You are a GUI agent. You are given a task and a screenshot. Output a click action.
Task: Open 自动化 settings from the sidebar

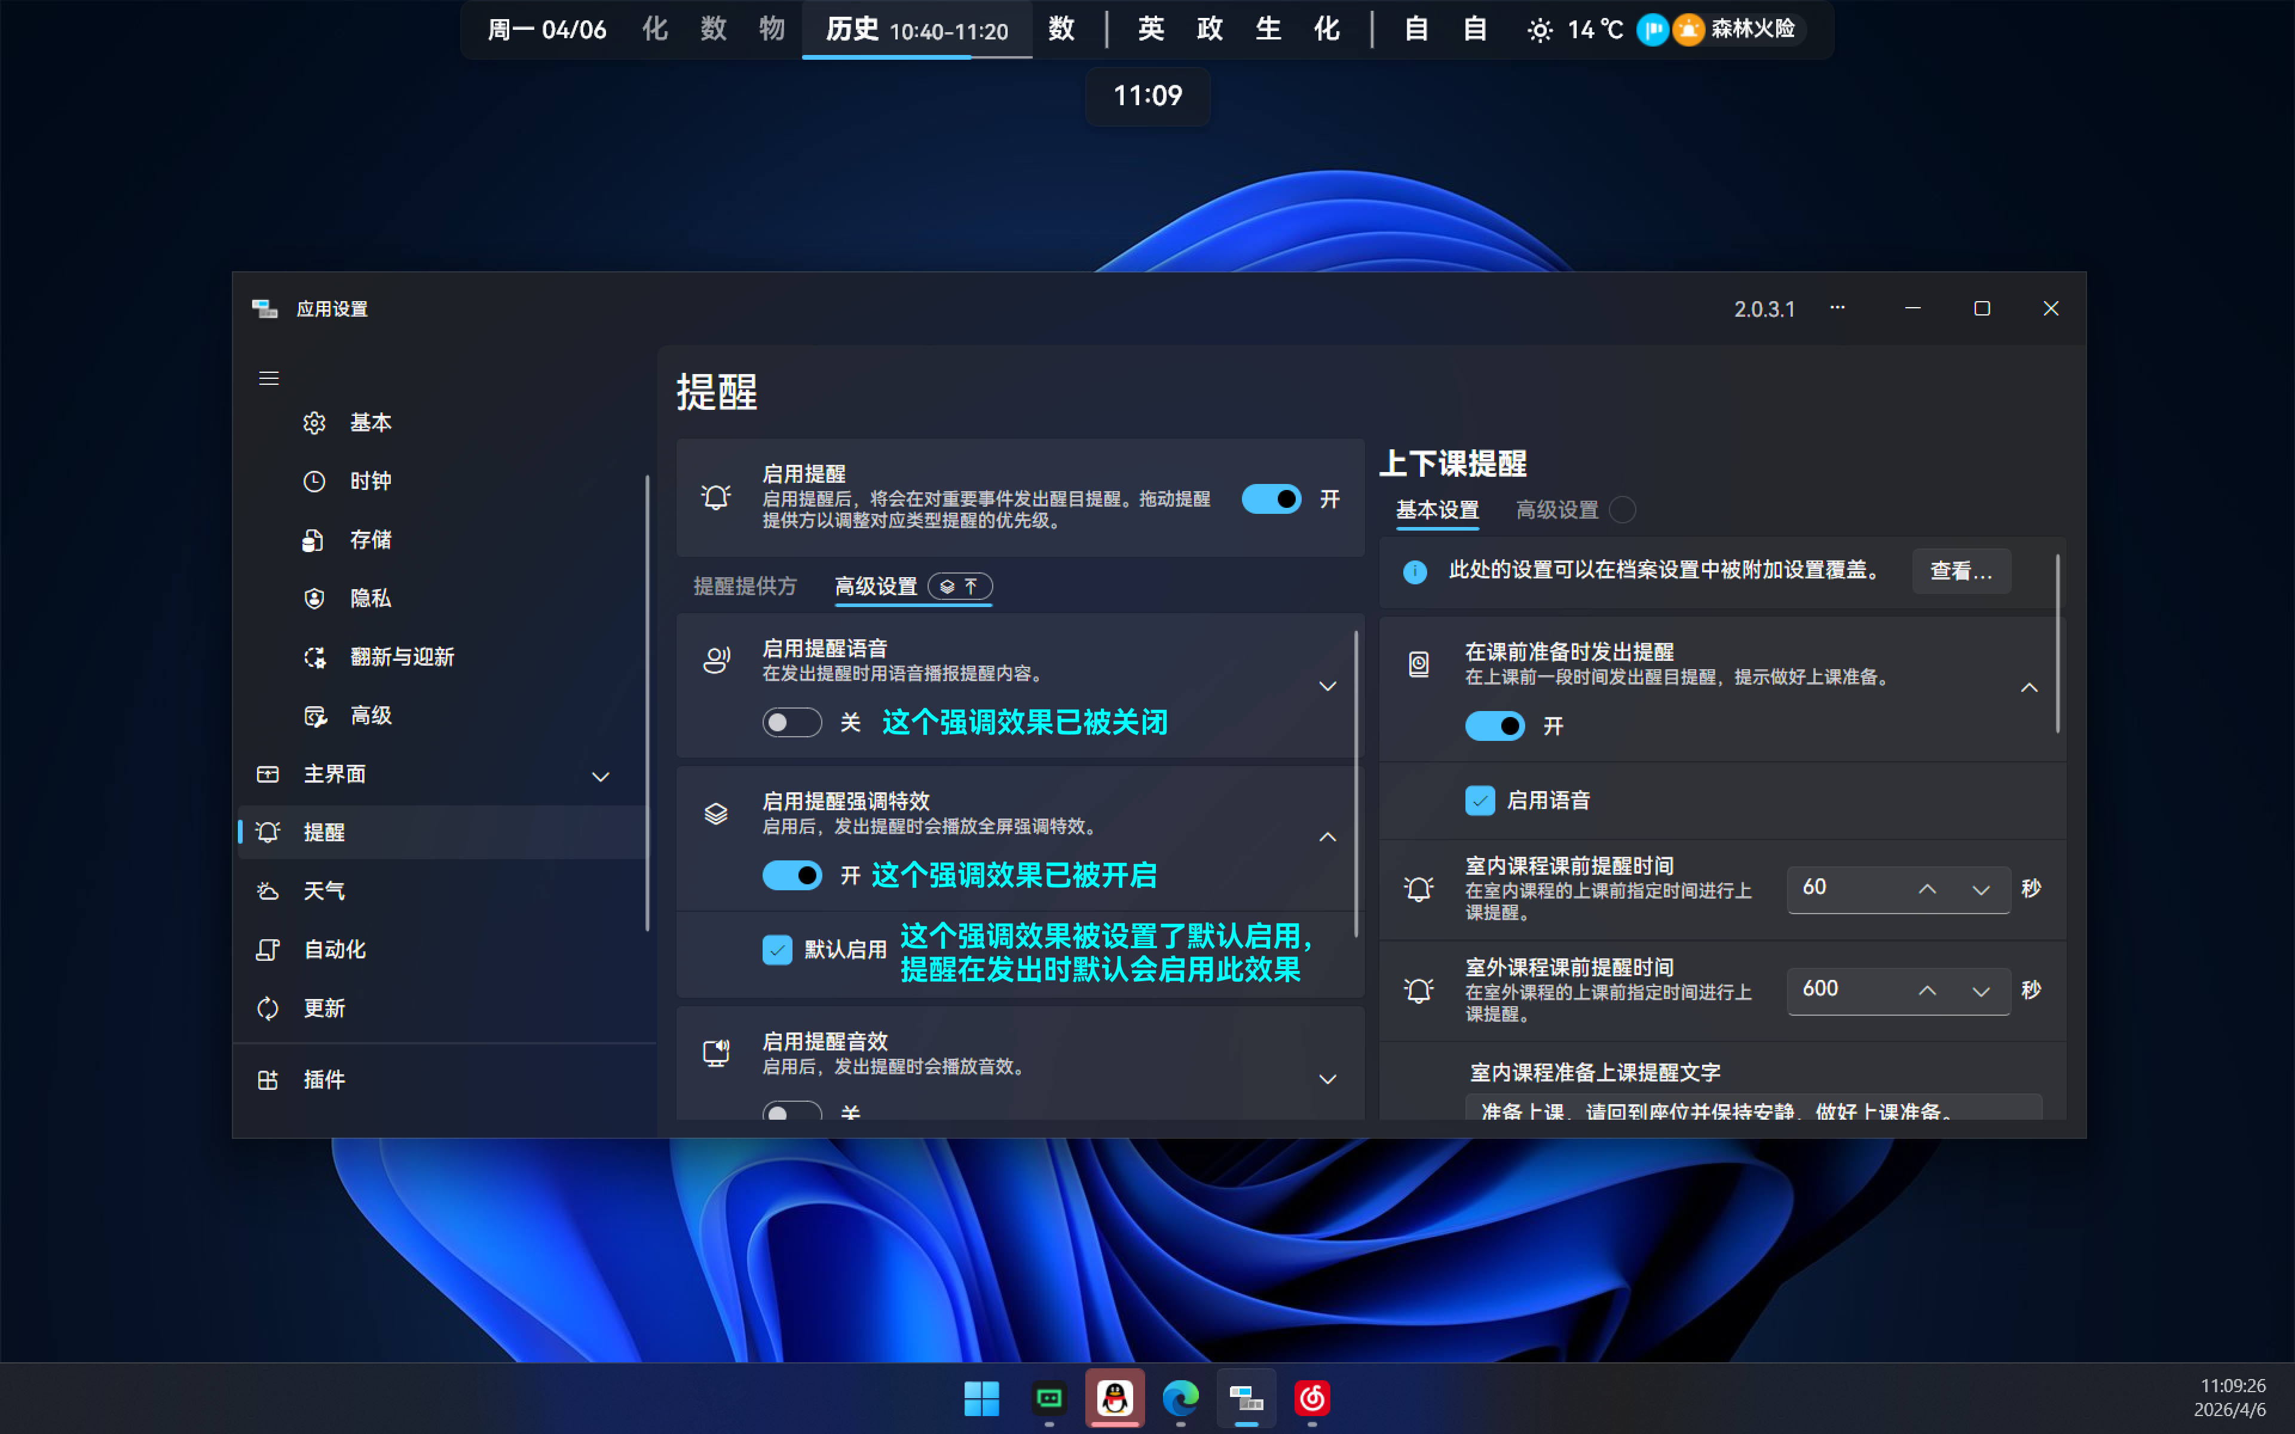coord(334,949)
